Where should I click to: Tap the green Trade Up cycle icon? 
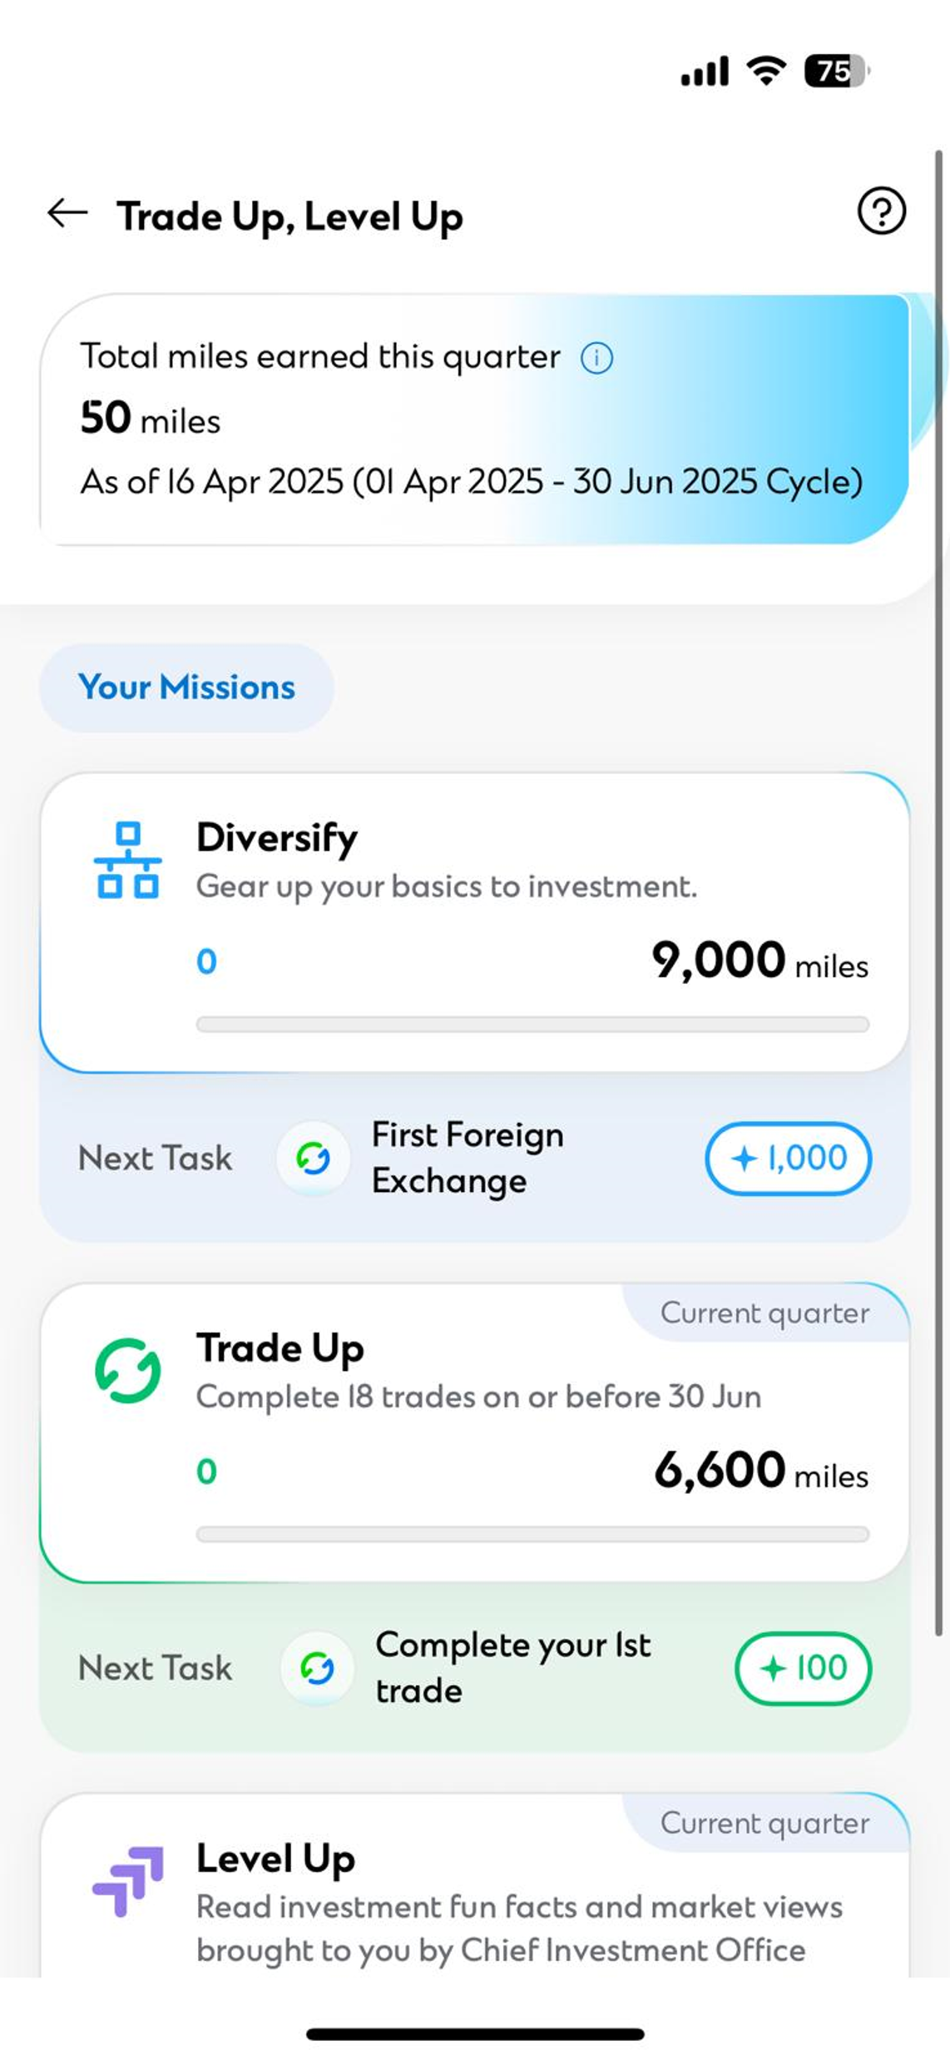pyautogui.click(x=128, y=1370)
